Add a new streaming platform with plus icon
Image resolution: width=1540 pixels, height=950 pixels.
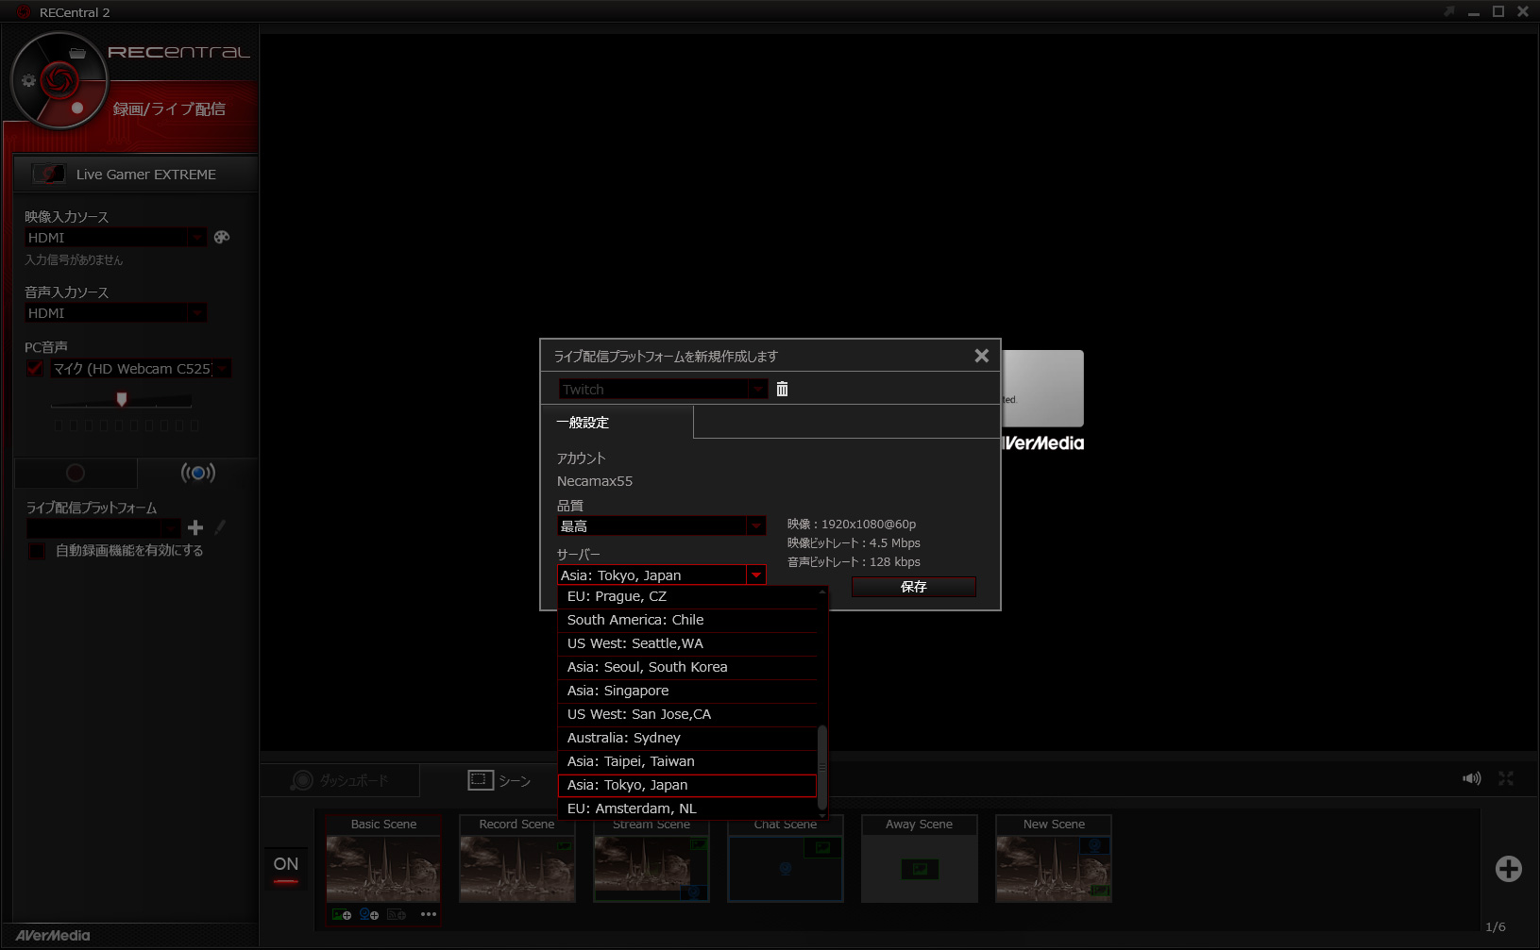195,528
